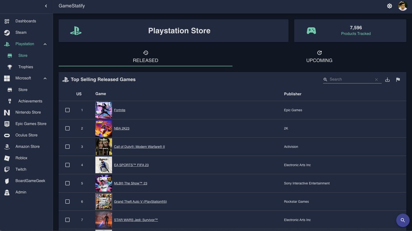Click the Nintendo N logo icon

tap(7, 113)
